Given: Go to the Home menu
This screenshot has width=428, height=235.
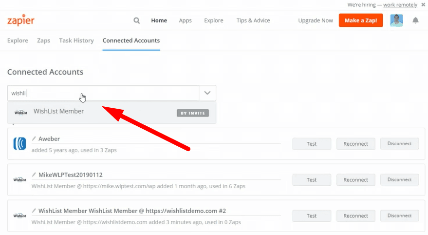Looking at the screenshot, I should [159, 20].
